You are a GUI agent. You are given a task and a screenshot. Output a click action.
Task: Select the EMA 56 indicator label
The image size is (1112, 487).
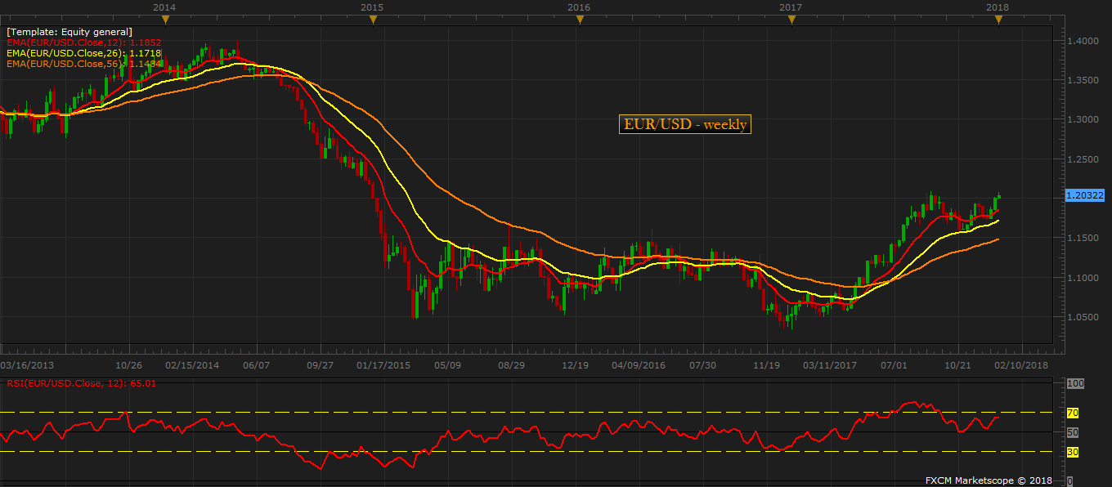pyautogui.click(x=83, y=63)
